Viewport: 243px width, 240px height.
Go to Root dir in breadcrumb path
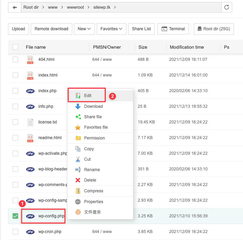31,7
